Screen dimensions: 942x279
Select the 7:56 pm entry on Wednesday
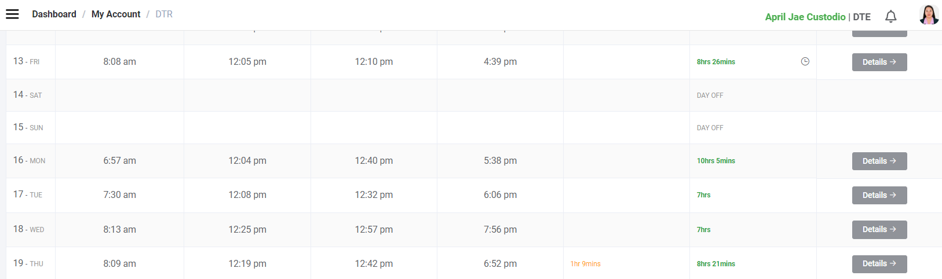point(500,229)
